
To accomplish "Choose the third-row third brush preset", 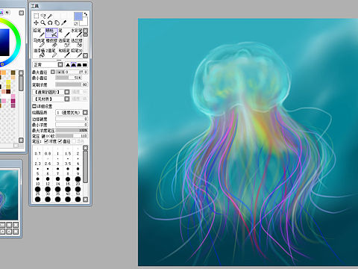I will [64, 52].
